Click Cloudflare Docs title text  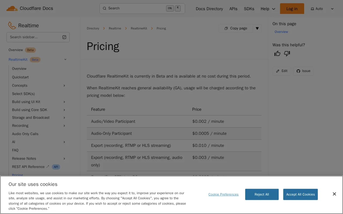[36, 9]
